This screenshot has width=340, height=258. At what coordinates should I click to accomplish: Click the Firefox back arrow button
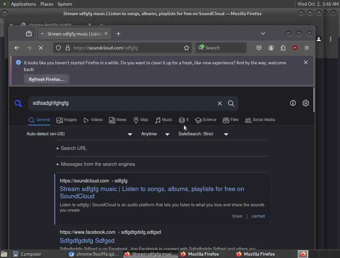point(17,48)
